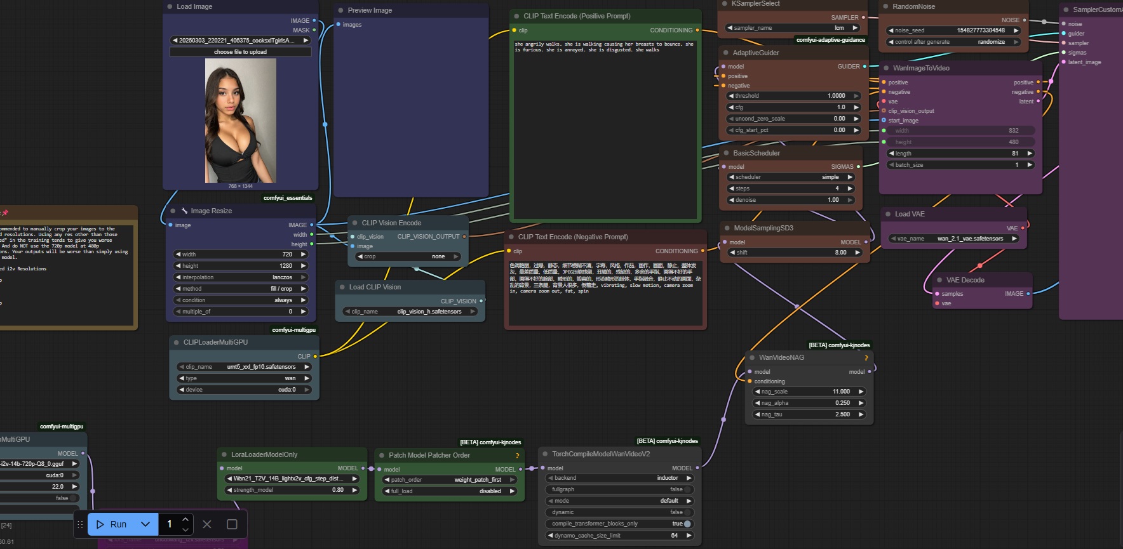
Task: Collapse the Load CLIP Vision node dot
Action: (x=342, y=287)
